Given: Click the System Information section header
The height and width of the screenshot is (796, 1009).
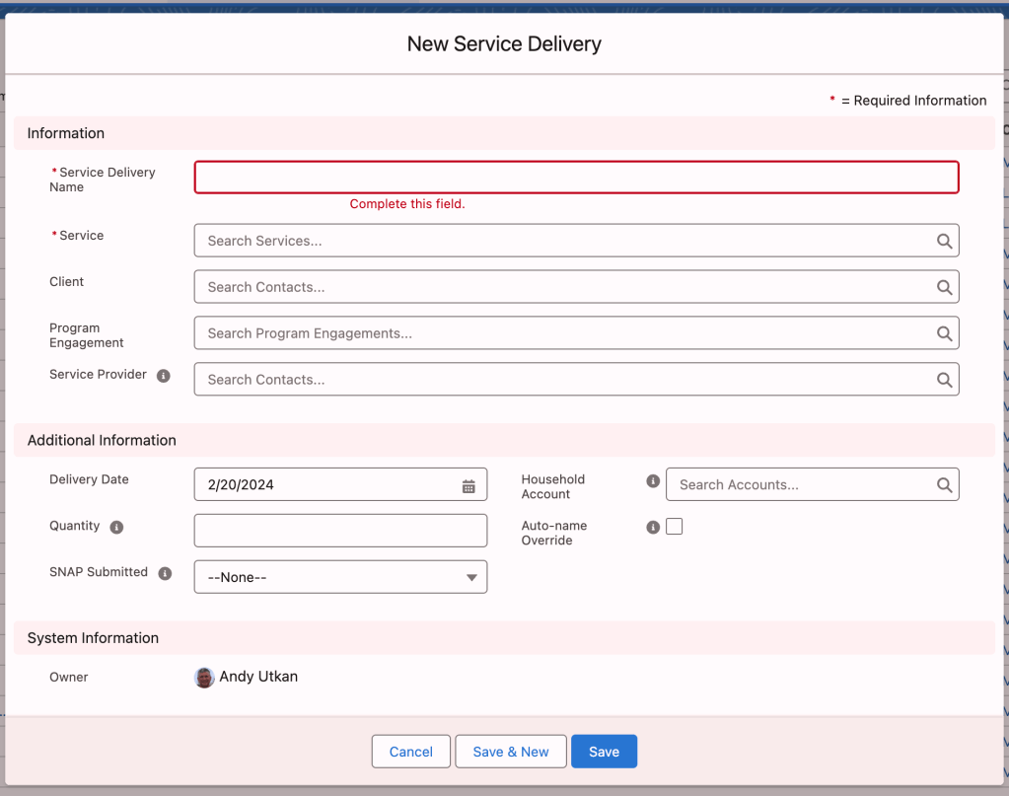Looking at the screenshot, I should (x=505, y=638).
